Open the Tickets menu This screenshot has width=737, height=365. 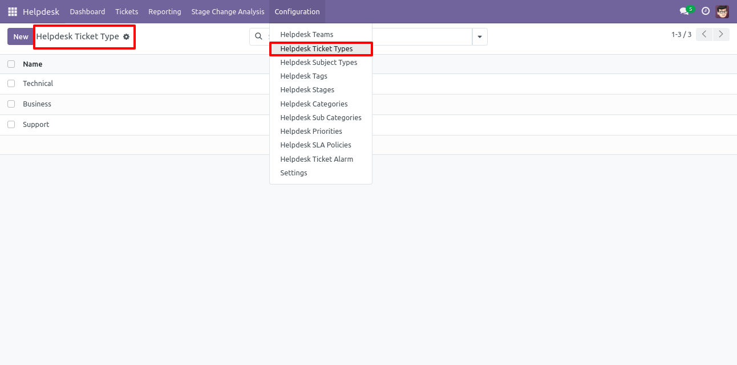(127, 11)
